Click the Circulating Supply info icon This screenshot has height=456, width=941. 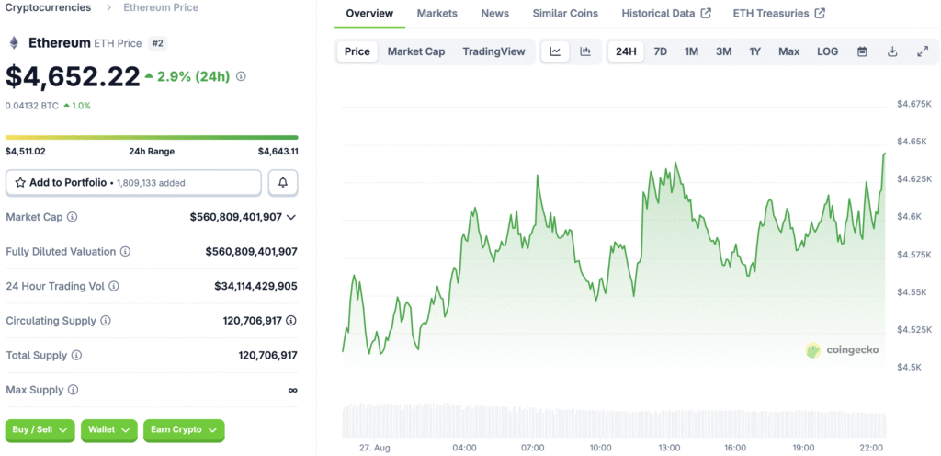(x=106, y=321)
